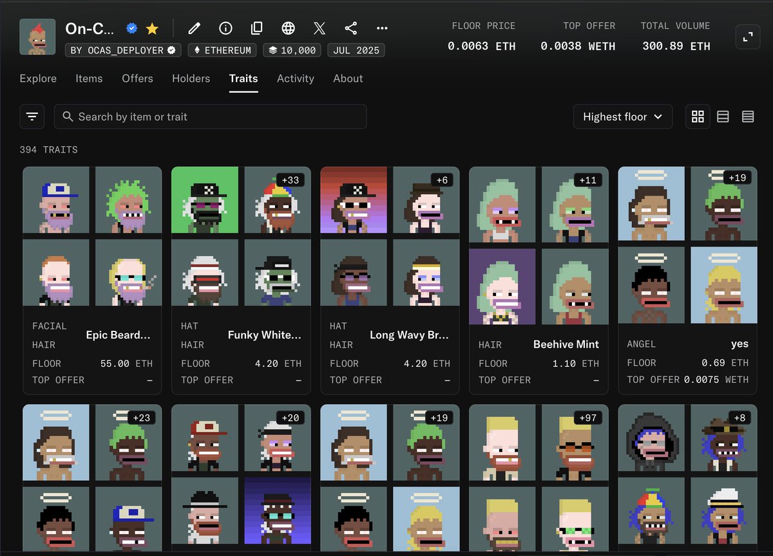Click the On-C... collection title
The image size is (773, 556).
pyautogui.click(x=90, y=28)
